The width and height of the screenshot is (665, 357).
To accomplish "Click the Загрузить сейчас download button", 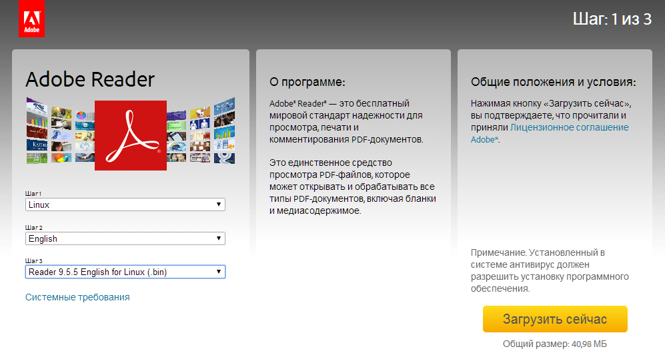I will (555, 319).
